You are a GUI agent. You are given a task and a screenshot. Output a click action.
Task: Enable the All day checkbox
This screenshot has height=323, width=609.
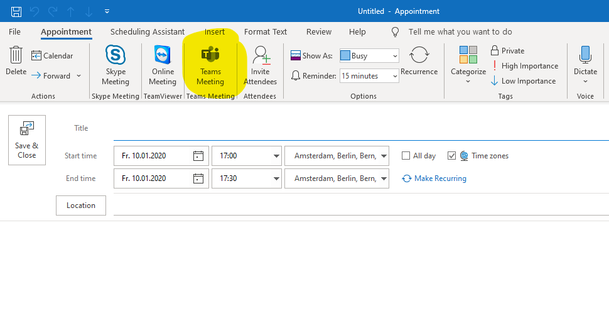[406, 156]
